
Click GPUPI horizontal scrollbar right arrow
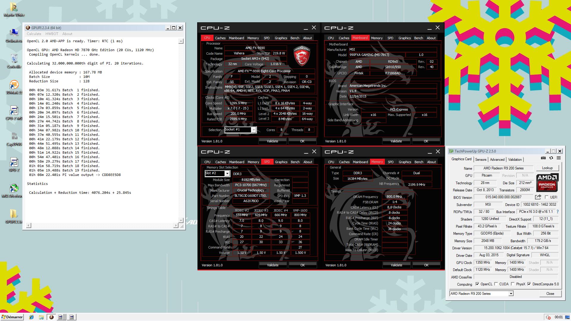point(176,226)
